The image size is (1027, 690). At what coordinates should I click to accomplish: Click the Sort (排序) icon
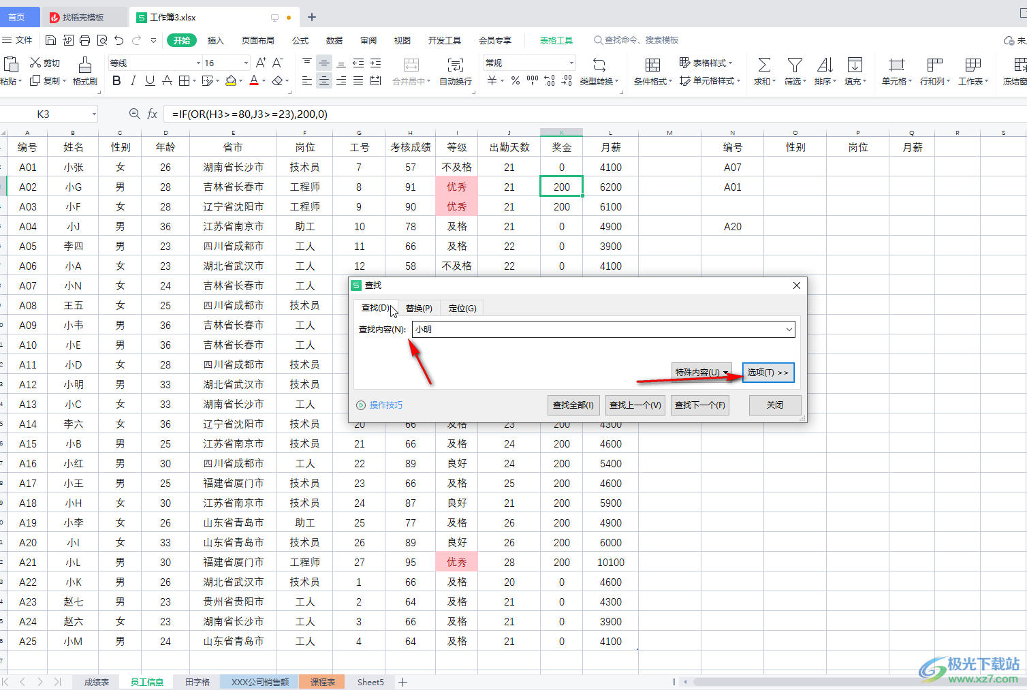tap(825, 65)
